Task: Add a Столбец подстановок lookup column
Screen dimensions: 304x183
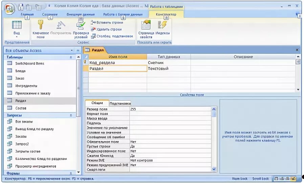Action: coord(112,36)
